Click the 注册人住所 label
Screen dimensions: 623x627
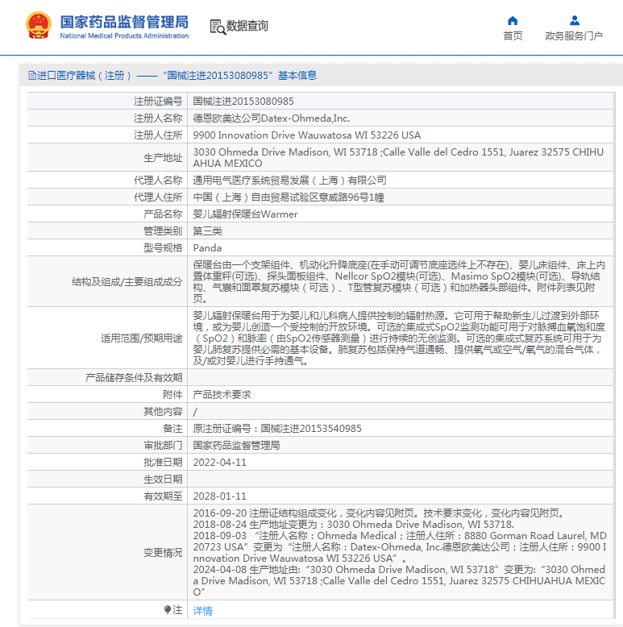[x=158, y=135]
